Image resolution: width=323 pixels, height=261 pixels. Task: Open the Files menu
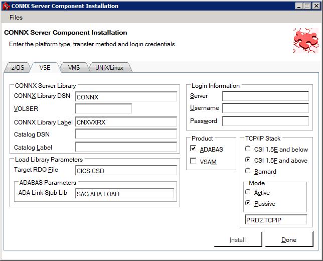(16, 18)
